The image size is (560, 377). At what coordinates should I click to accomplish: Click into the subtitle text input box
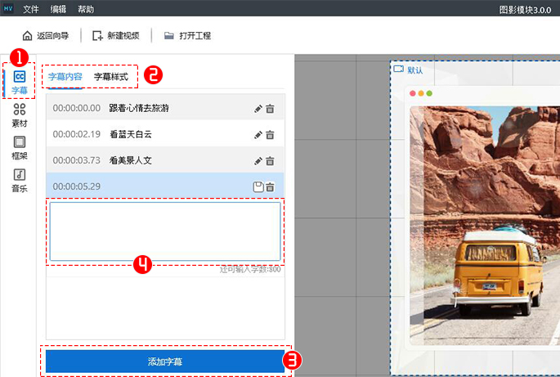coord(165,231)
